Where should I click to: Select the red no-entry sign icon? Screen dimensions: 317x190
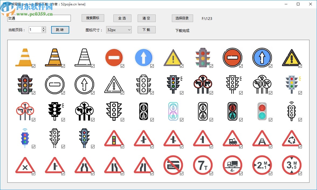click(x=114, y=57)
